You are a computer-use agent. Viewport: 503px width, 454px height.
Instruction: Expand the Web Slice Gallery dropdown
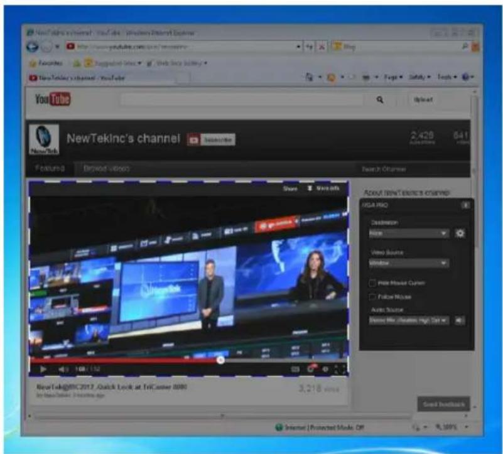pos(205,63)
